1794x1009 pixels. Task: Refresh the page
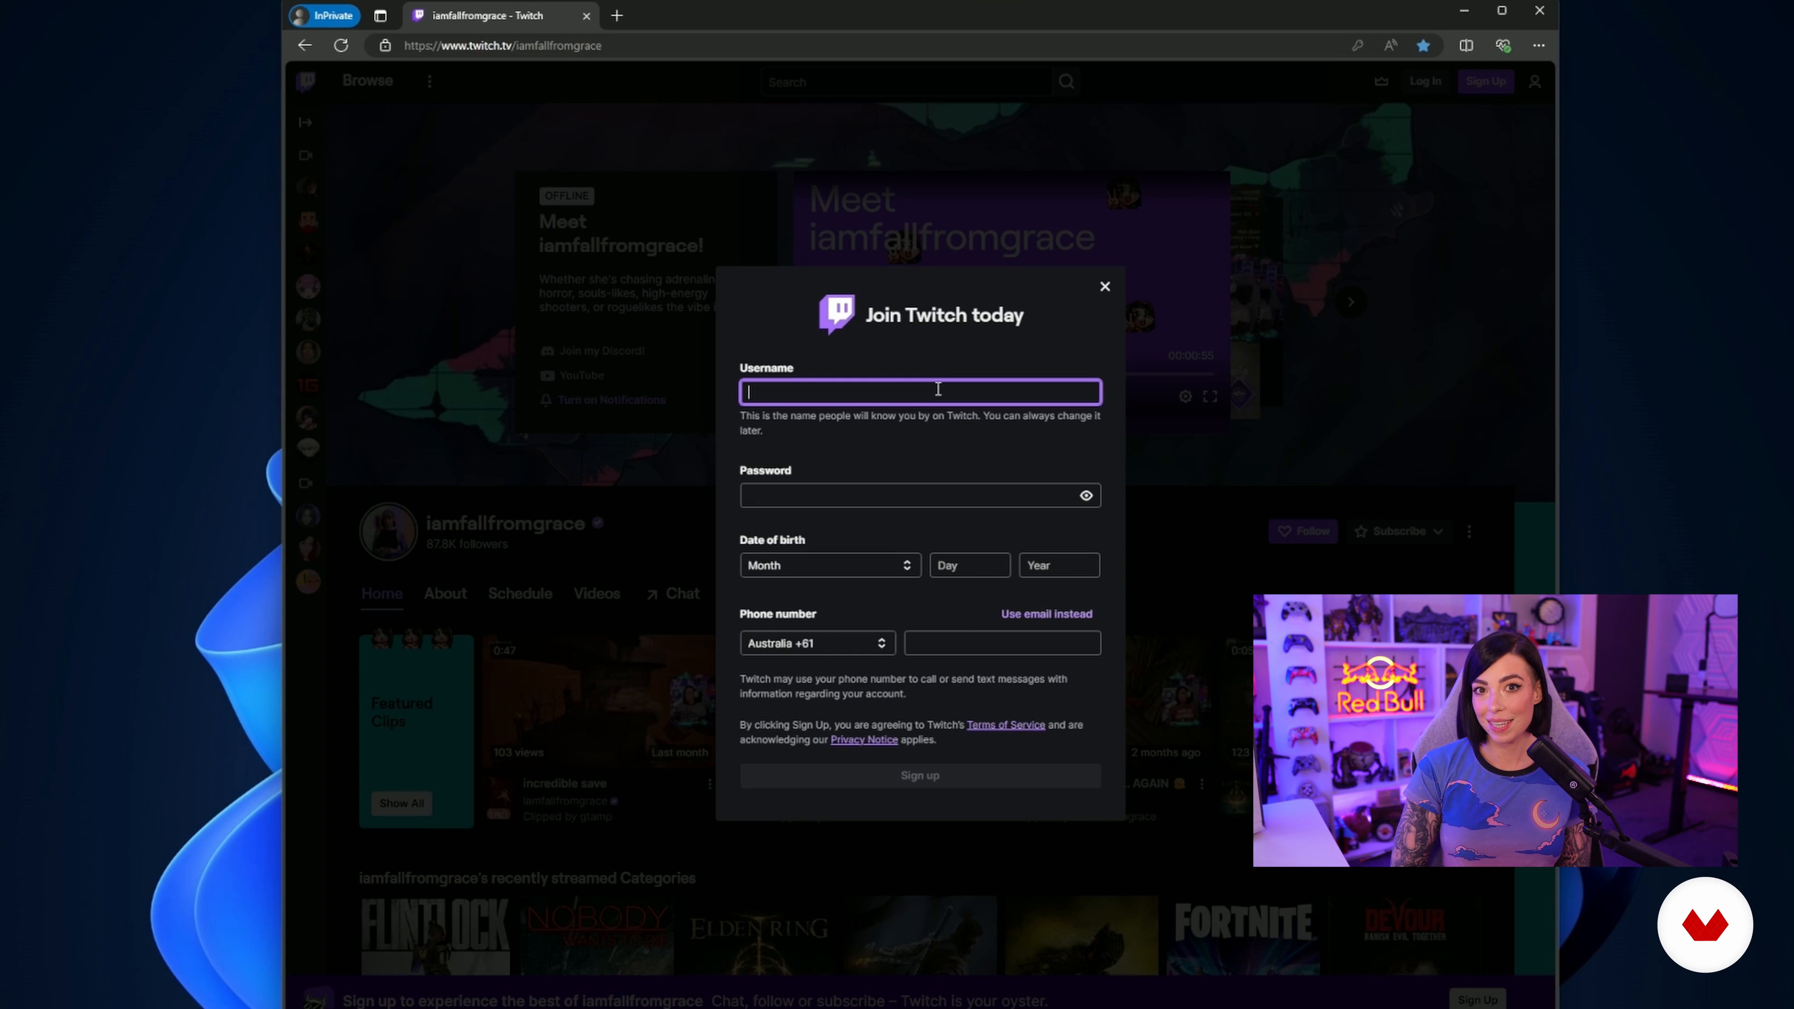tap(341, 45)
